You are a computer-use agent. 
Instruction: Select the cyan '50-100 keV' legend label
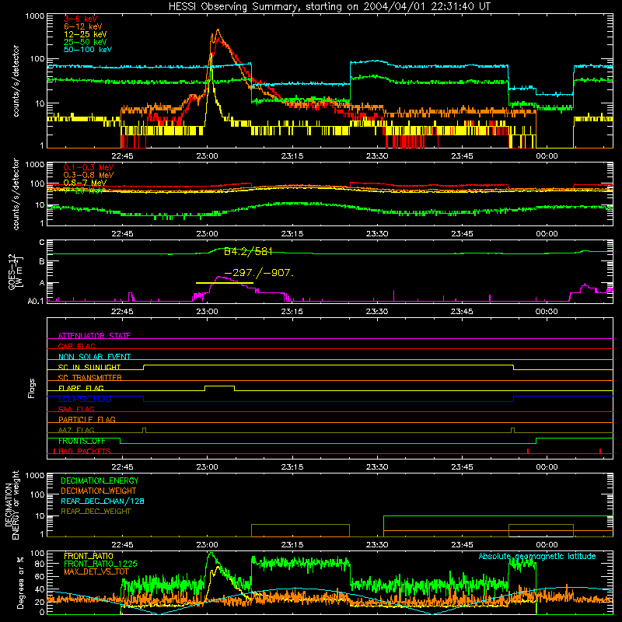[x=87, y=50]
